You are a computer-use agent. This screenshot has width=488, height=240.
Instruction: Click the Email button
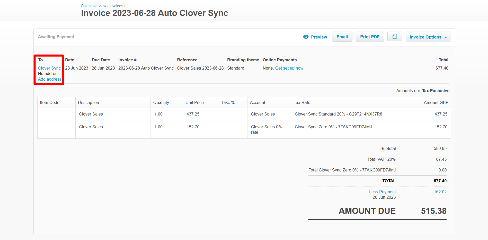(x=342, y=36)
